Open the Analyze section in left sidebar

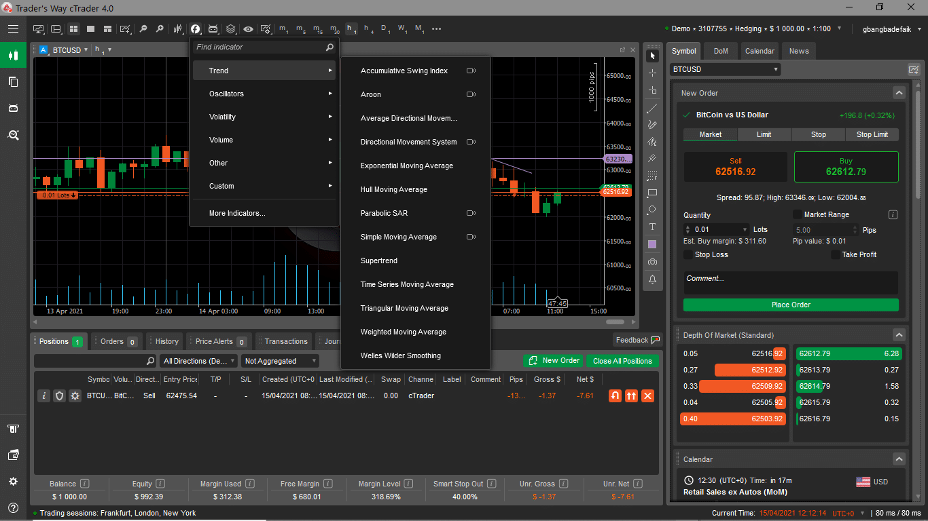pos(13,135)
